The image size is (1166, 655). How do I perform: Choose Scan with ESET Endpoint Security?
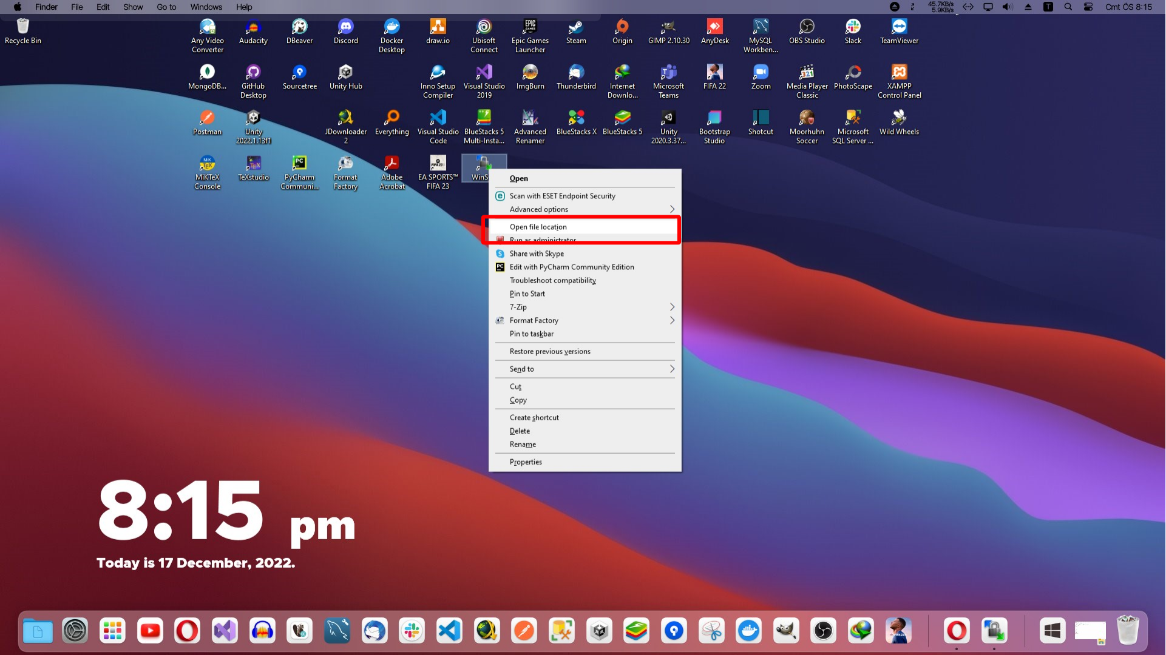[585, 196]
